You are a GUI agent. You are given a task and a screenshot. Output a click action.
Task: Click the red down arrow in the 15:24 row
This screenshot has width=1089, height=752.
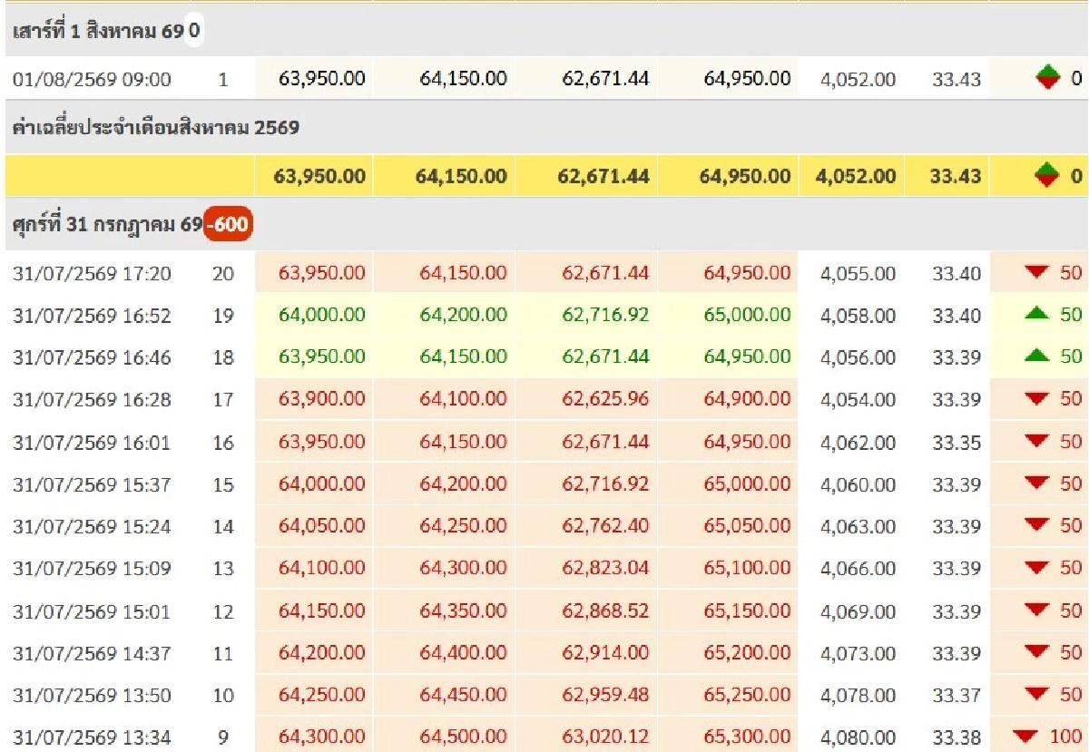pos(1036,525)
